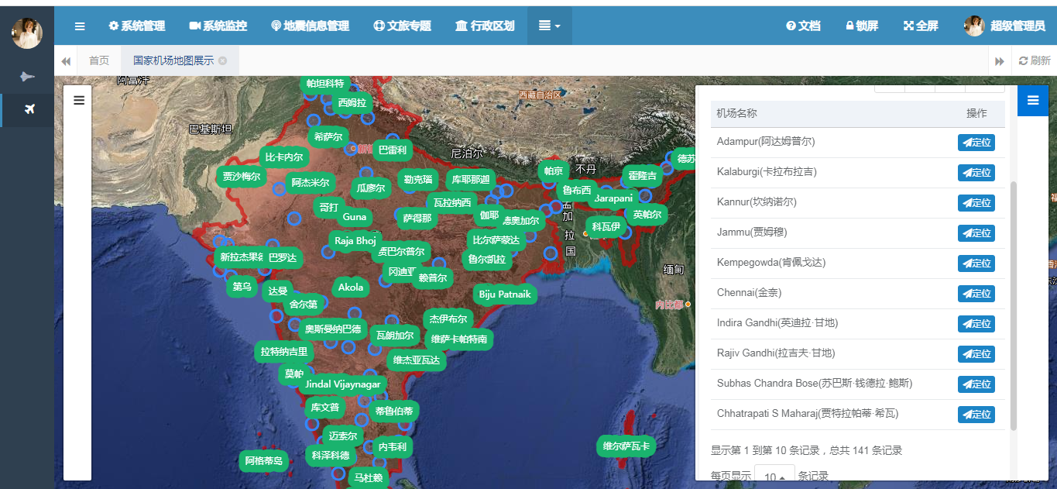Locate Indira Gandhi(英迪拉·甘地) with its 定位 button
The image size is (1057, 489).
pos(976,324)
